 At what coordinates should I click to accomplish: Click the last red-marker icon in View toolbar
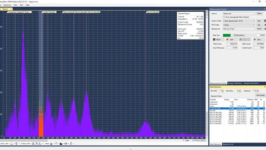point(71,144)
